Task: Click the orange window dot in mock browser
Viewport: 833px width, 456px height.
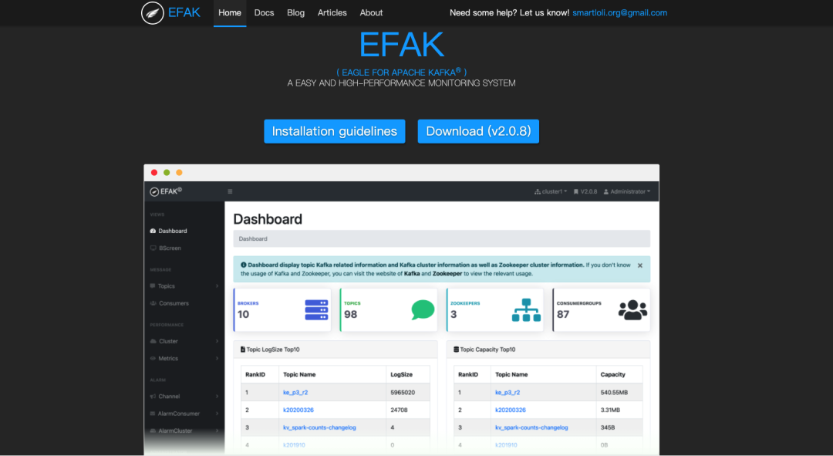Action: pos(179,173)
